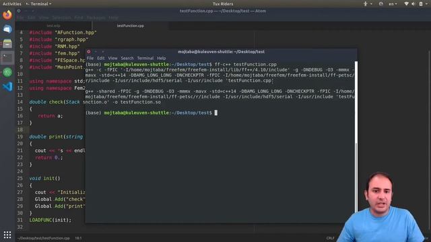Launch Firefox from the dock
Screen dimensions: 431x242
coord(7,15)
